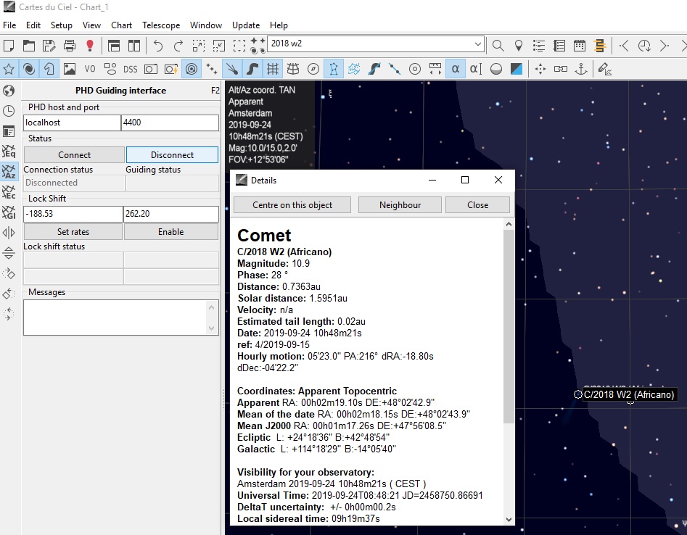
Task: Zoom in with the expand selection icon
Action: coord(199,46)
